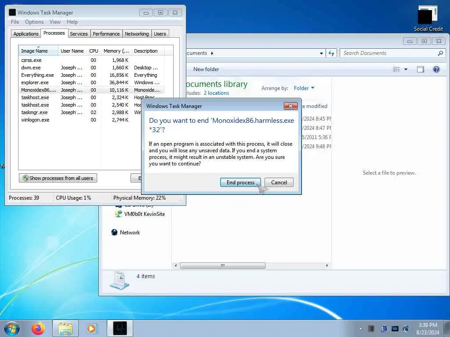Open Explorer help via question mark icon
Image resolution: width=450 pixels, height=337 pixels.
[436, 69]
